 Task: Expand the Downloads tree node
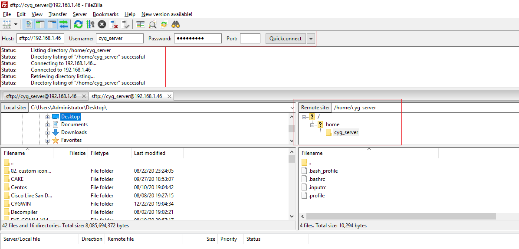47,133
